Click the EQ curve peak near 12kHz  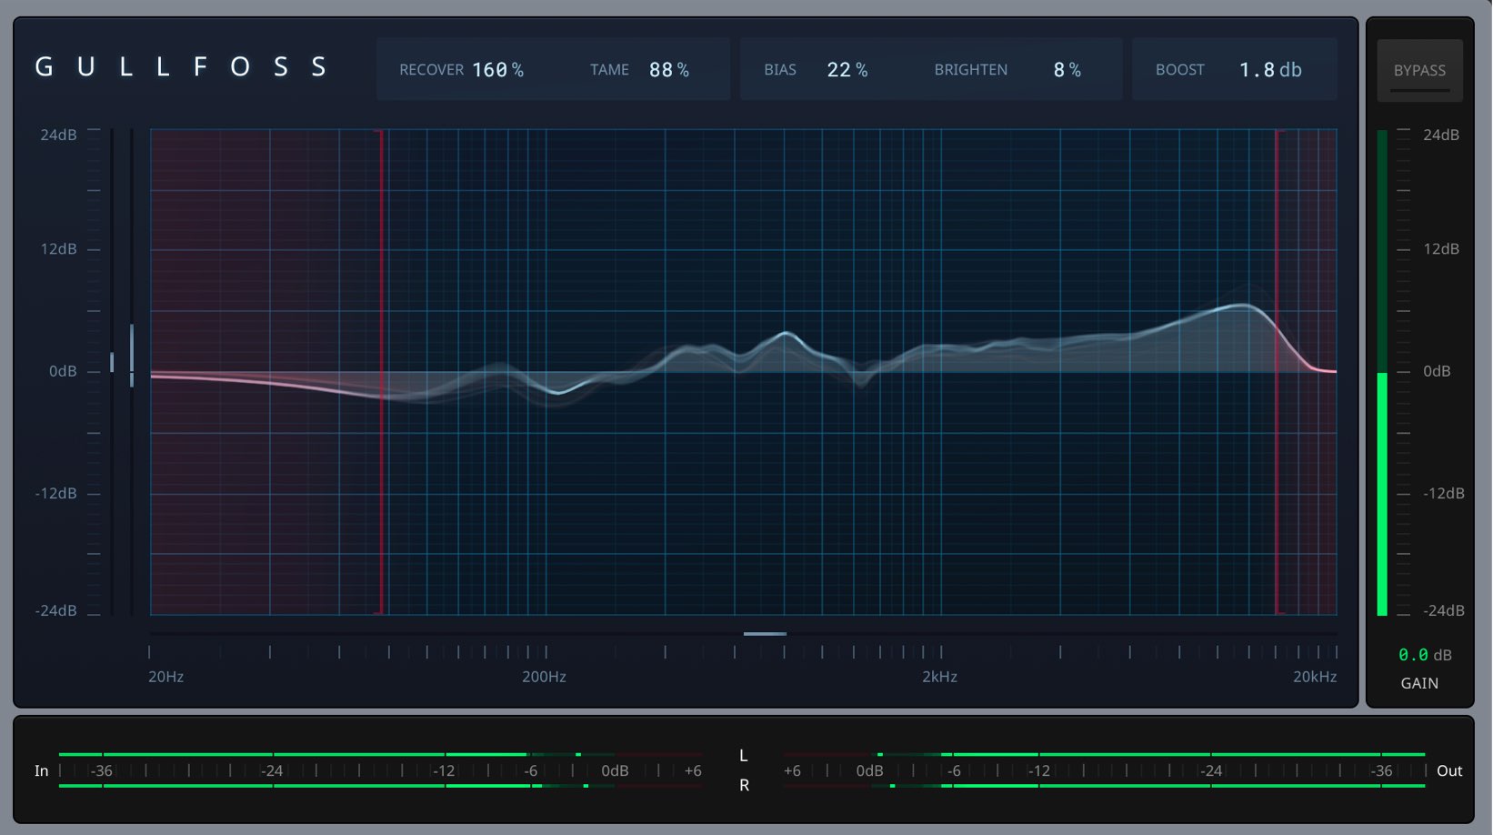(1241, 306)
